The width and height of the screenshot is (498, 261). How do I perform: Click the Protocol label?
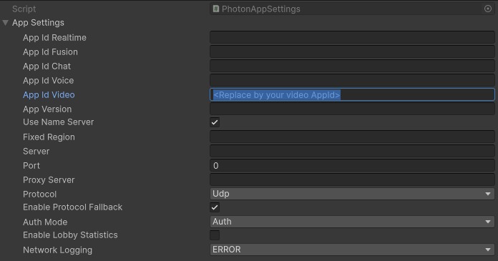click(x=39, y=194)
